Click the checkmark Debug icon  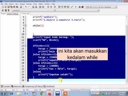click(72, 7)
